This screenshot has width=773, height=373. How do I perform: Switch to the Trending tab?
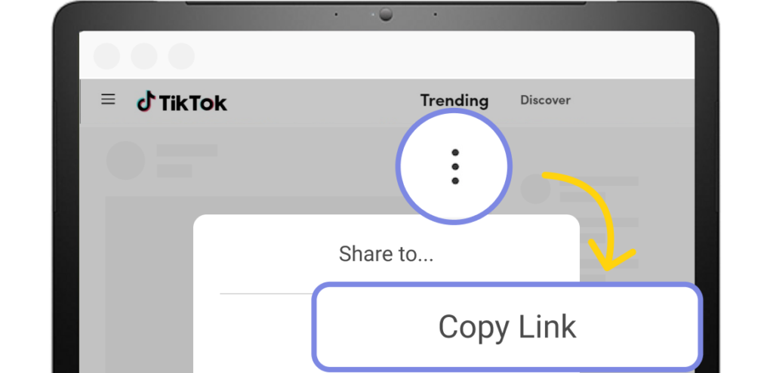coord(454,100)
